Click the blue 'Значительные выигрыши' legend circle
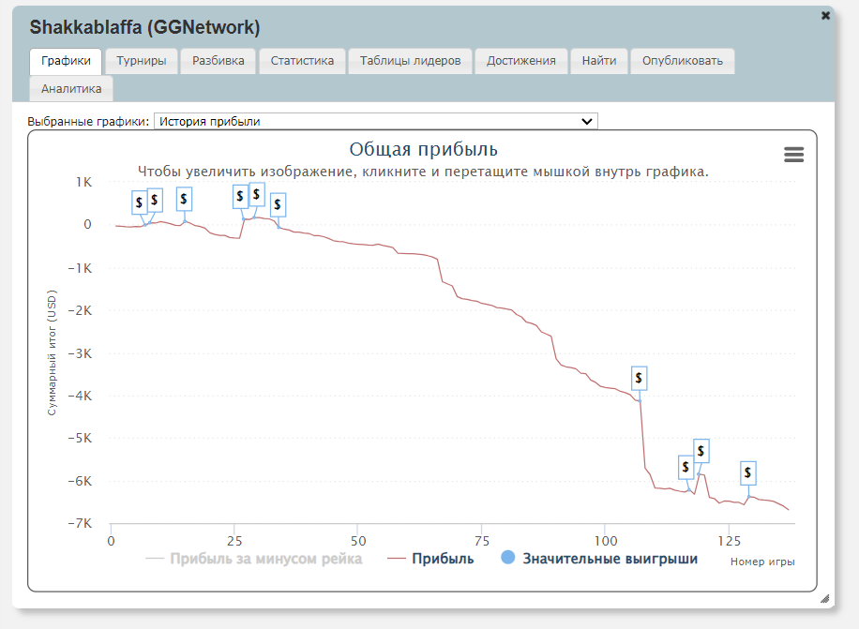Image resolution: width=859 pixels, height=629 pixels. coord(508,559)
